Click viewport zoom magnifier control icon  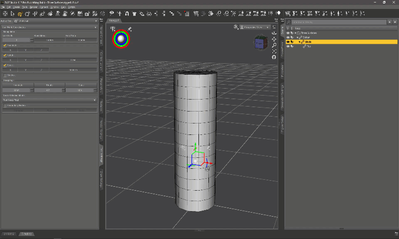click(274, 45)
